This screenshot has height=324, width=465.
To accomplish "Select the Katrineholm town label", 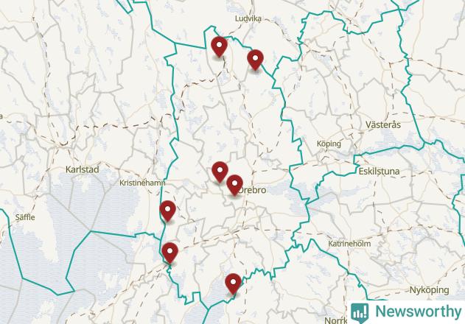I will pyautogui.click(x=349, y=244).
